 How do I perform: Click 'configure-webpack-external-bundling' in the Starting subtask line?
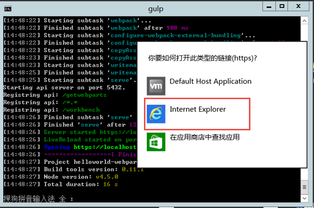(176, 35)
